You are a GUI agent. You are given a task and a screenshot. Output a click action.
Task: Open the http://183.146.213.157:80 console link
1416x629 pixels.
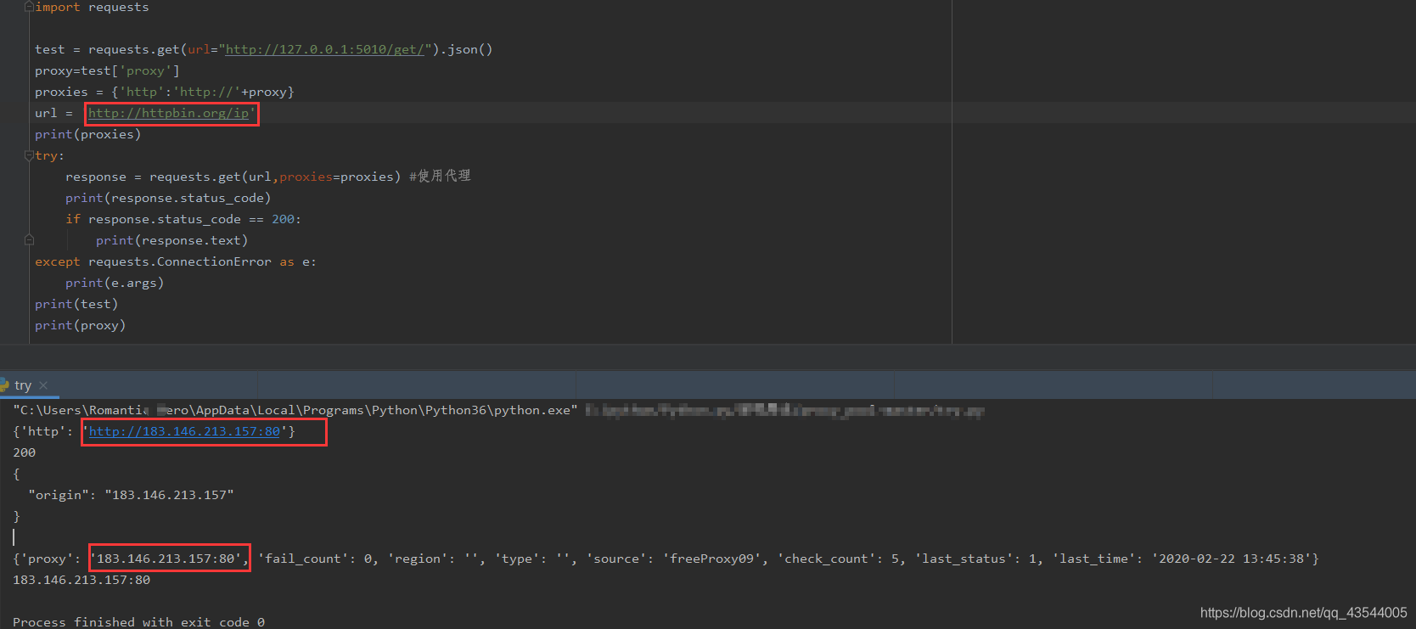tap(184, 431)
